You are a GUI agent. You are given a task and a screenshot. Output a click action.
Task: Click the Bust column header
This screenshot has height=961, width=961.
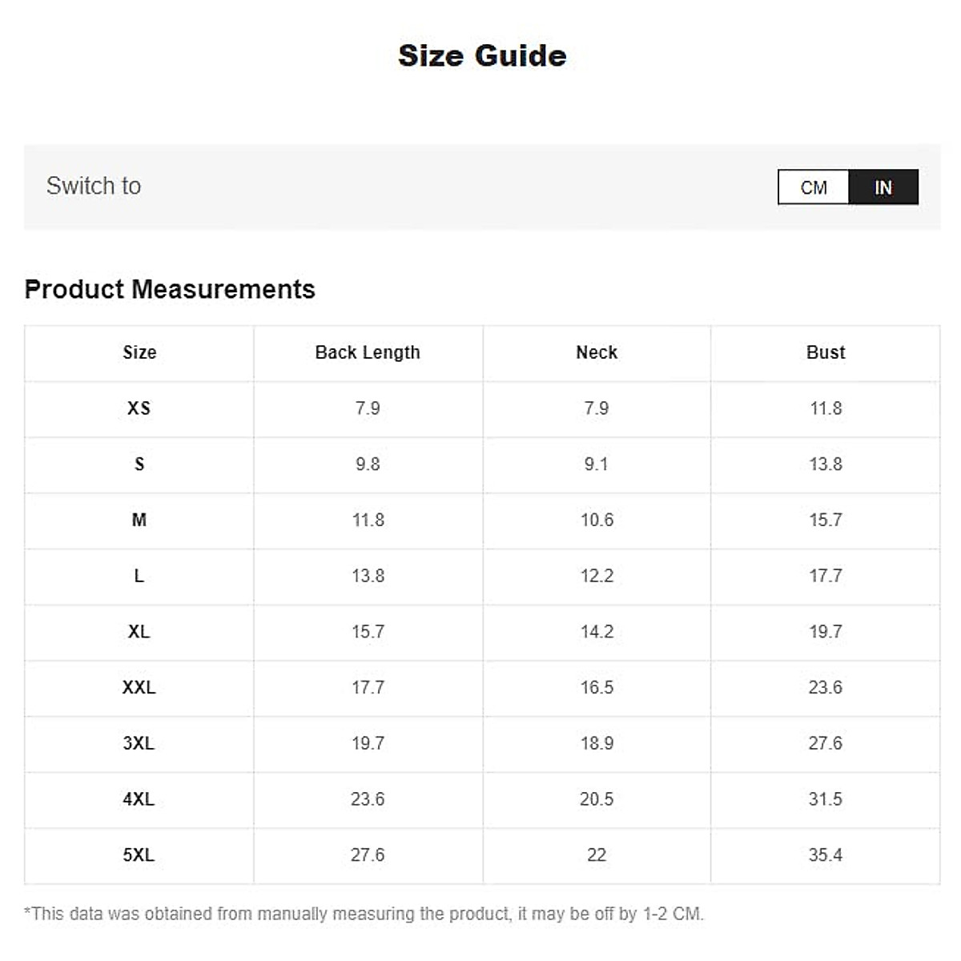pyautogui.click(x=826, y=352)
